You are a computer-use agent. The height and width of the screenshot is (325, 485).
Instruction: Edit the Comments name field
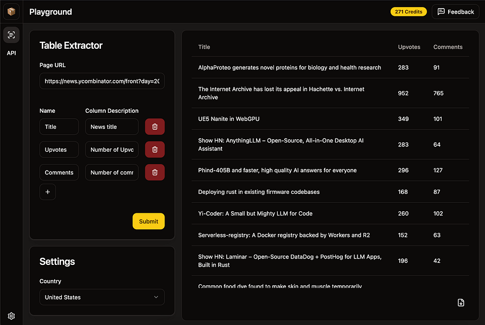[59, 172]
